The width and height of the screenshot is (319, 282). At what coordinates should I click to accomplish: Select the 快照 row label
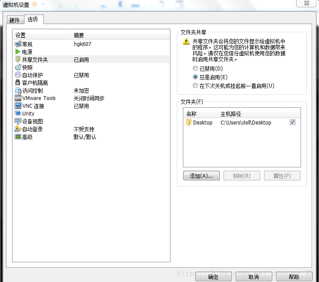(x=27, y=67)
